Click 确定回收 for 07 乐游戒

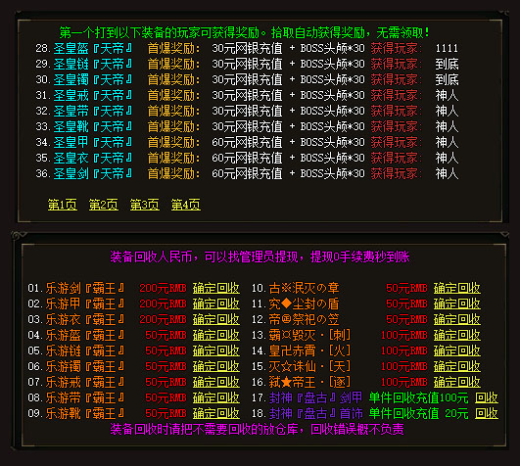(x=216, y=382)
